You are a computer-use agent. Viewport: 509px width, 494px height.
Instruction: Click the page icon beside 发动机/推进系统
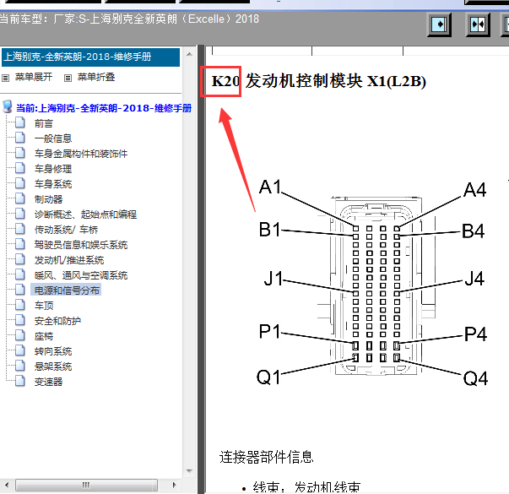pos(20,259)
